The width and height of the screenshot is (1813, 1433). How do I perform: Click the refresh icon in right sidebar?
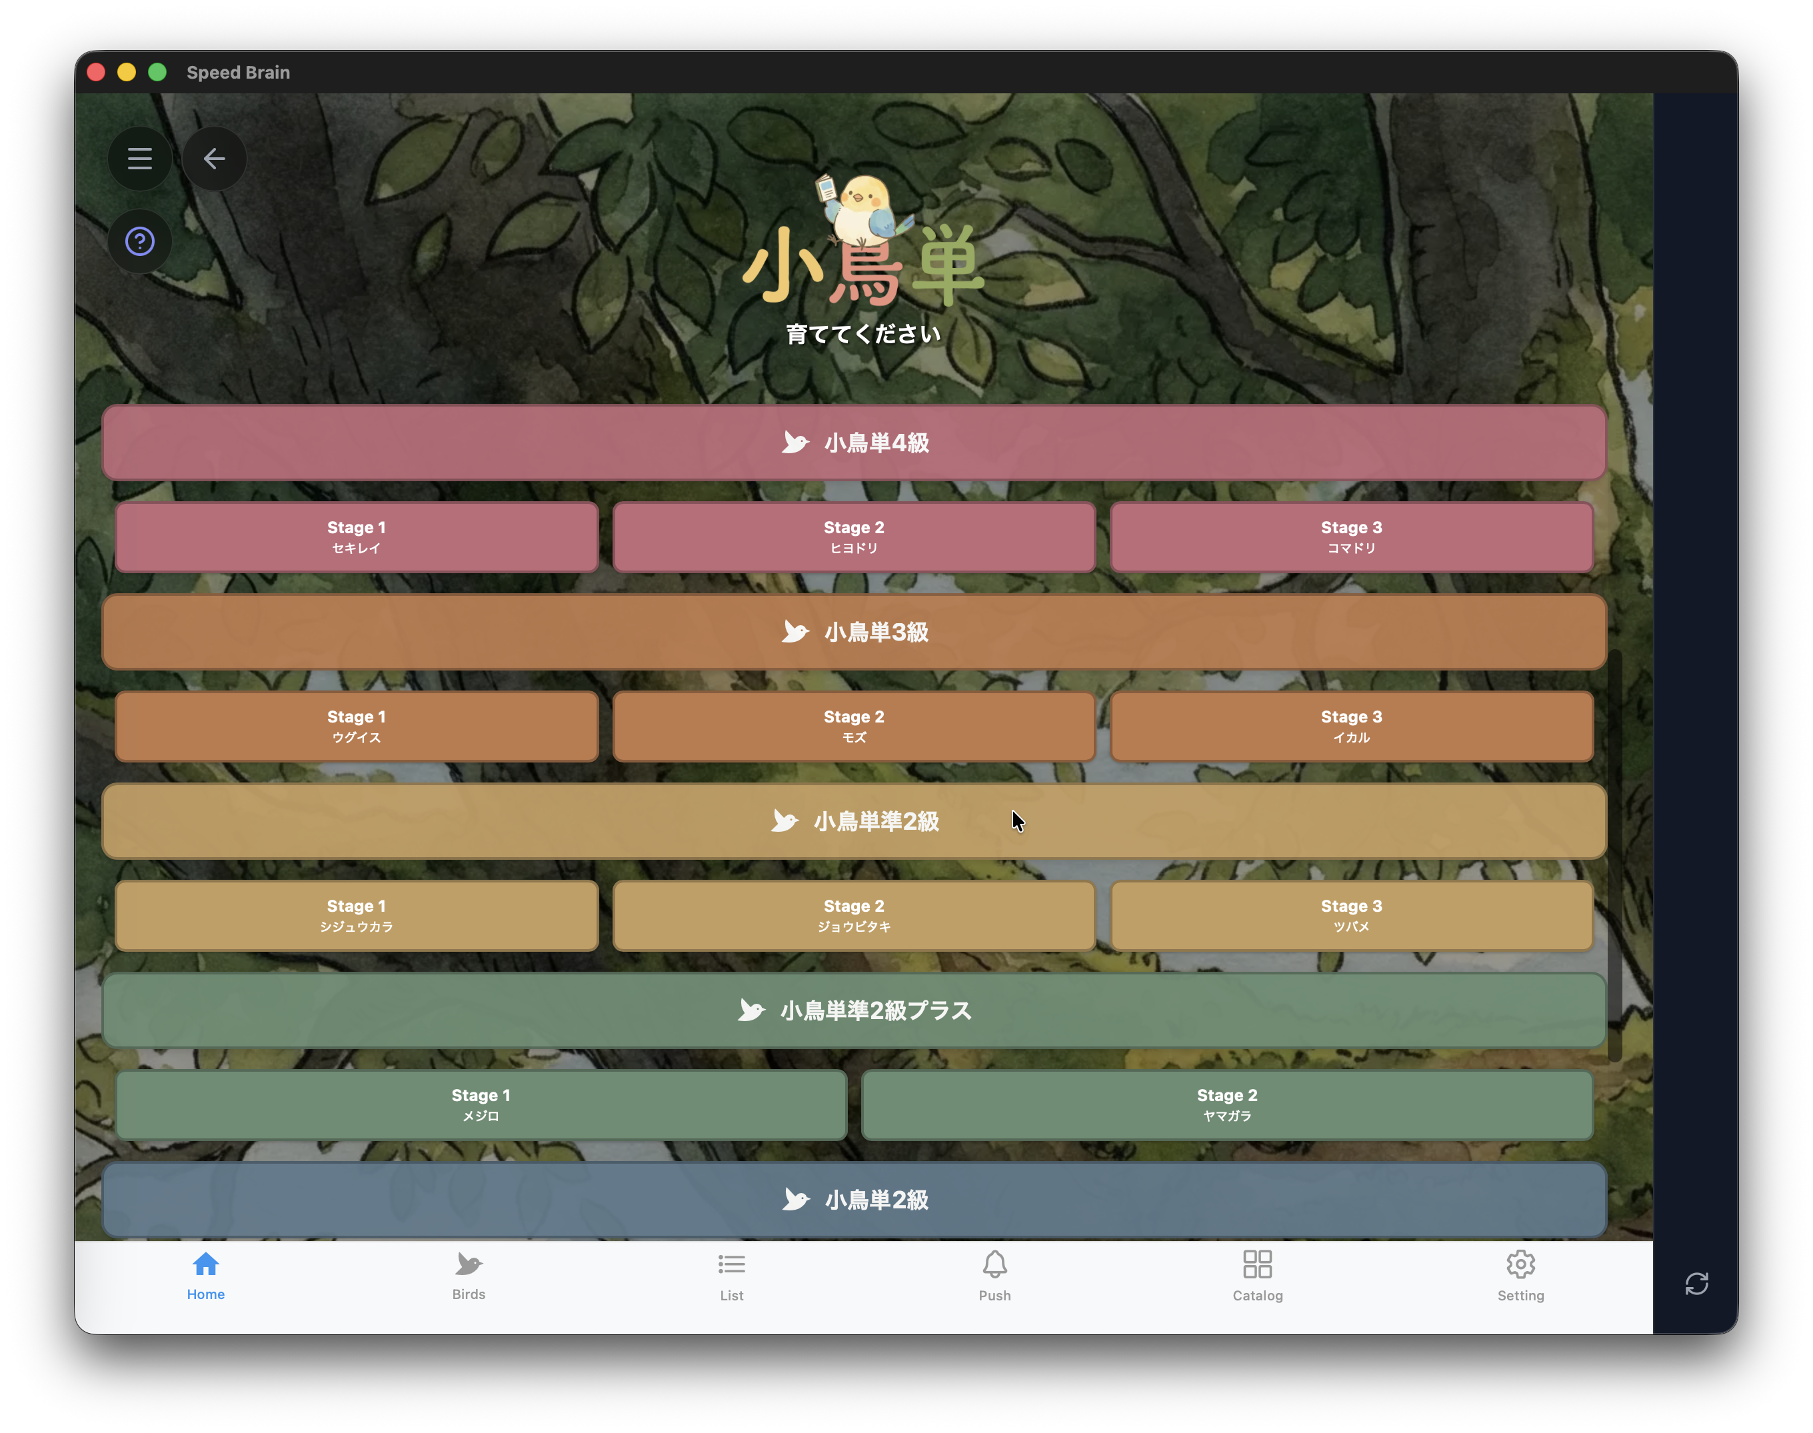click(1696, 1284)
